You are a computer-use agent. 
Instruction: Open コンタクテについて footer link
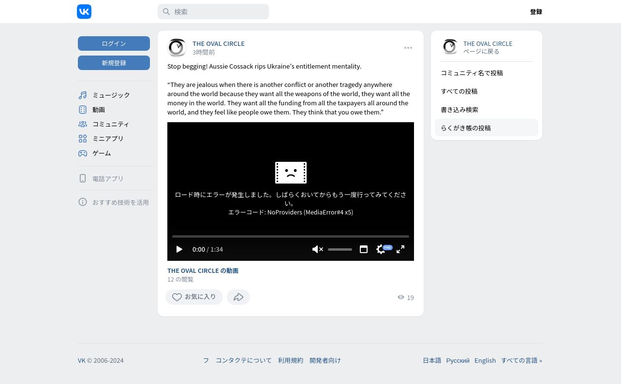click(244, 360)
